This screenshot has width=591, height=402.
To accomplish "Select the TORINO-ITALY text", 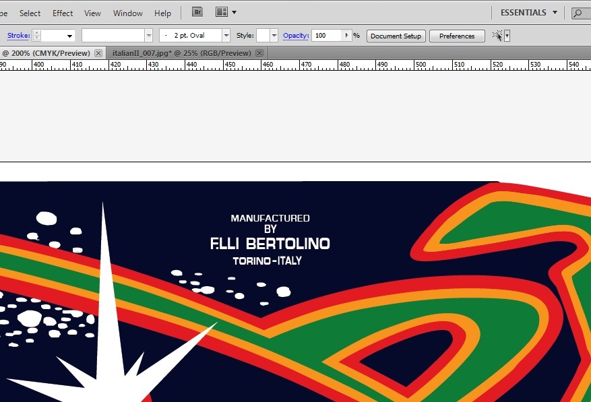I will 268,261.
